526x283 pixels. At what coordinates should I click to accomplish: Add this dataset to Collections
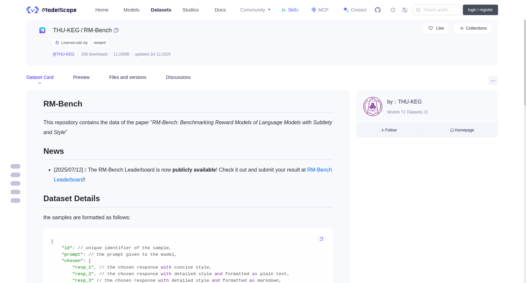[473, 28]
